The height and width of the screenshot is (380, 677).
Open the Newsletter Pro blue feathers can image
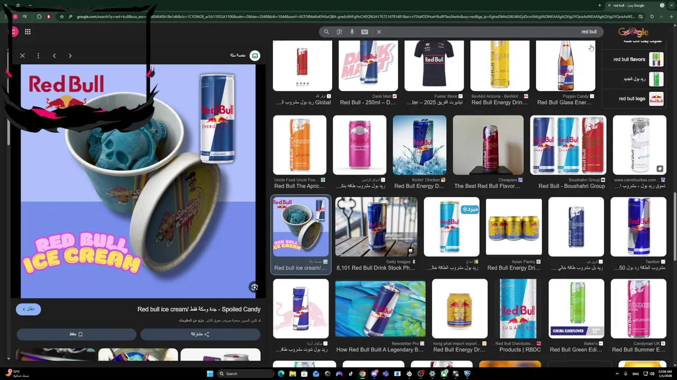(380, 309)
